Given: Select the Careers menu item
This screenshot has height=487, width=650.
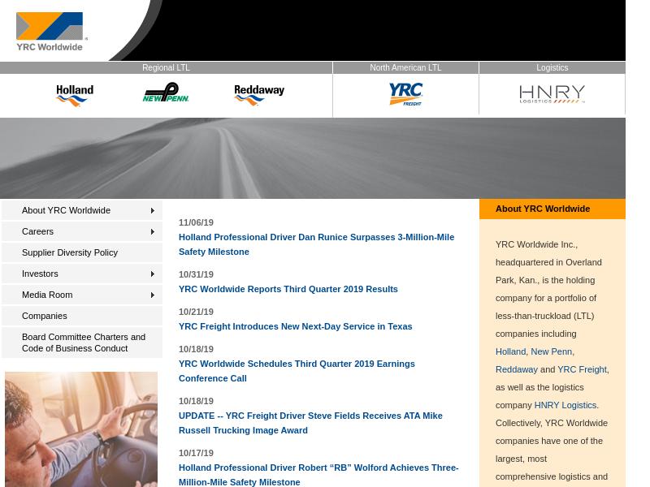Looking at the screenshot, I should point(82,231).
